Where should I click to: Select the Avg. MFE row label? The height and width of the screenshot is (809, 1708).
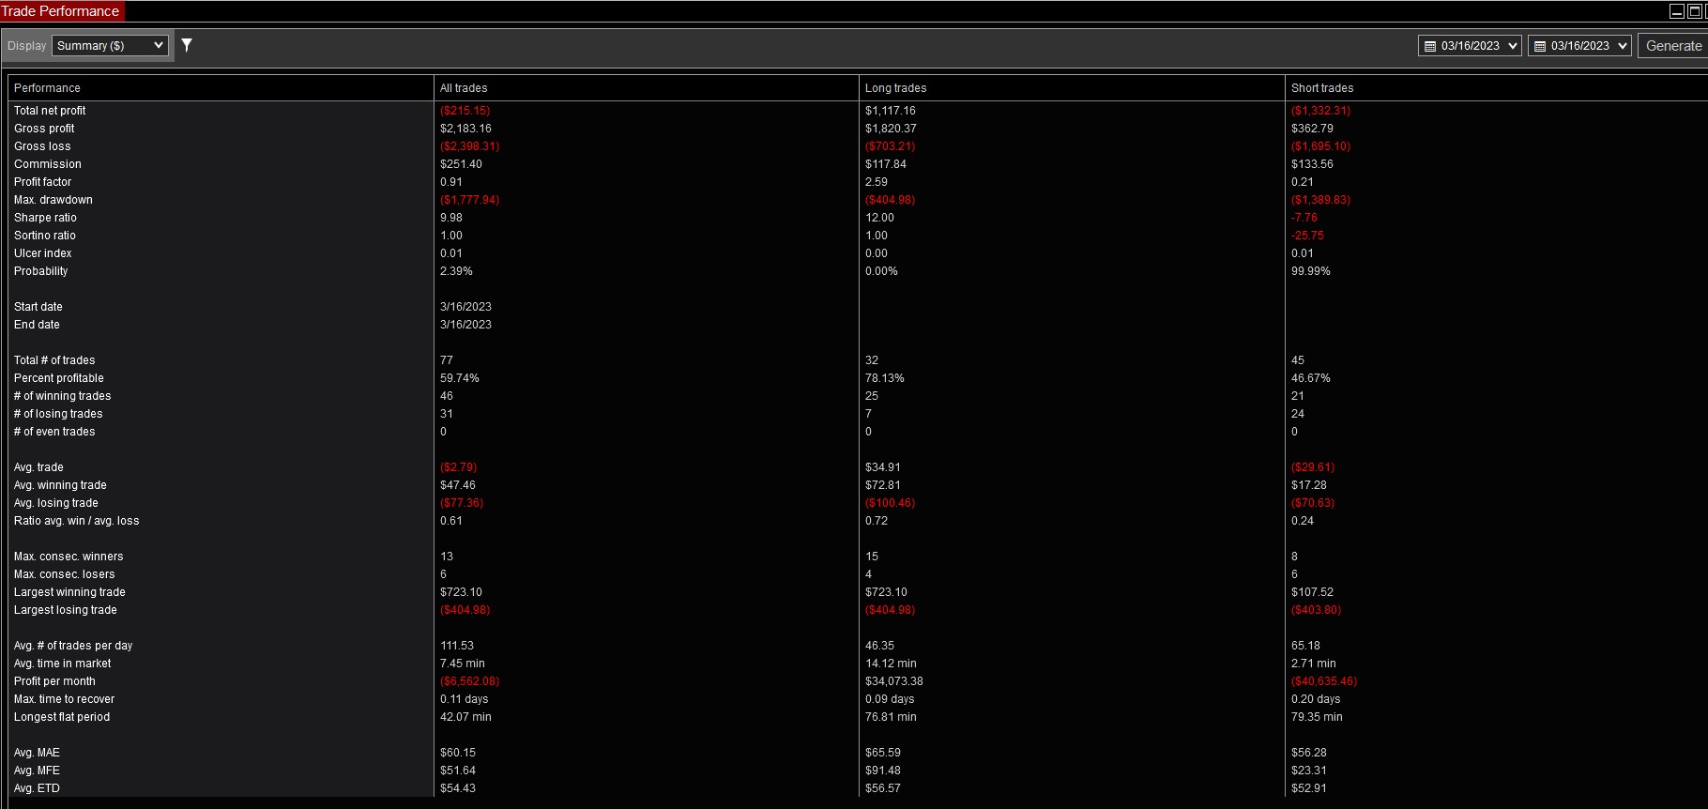(x=37, y=771)
